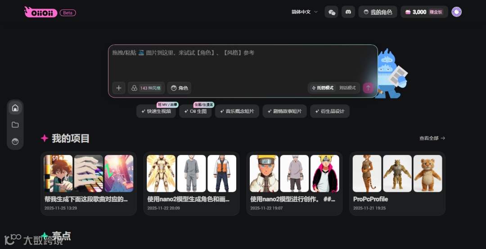Open project 使用nano2模型进行创作。
The height and width of the screenshot is (249, 486).
click(292, 199)
